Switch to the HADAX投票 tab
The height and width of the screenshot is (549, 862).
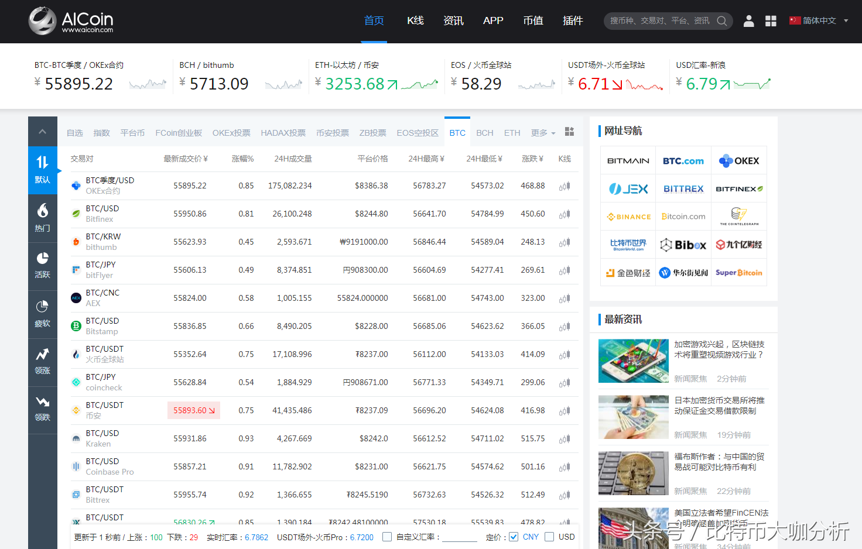pos(283,133)
